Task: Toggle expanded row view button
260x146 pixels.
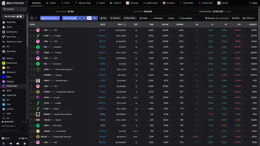Action: (x=36, y=18)
